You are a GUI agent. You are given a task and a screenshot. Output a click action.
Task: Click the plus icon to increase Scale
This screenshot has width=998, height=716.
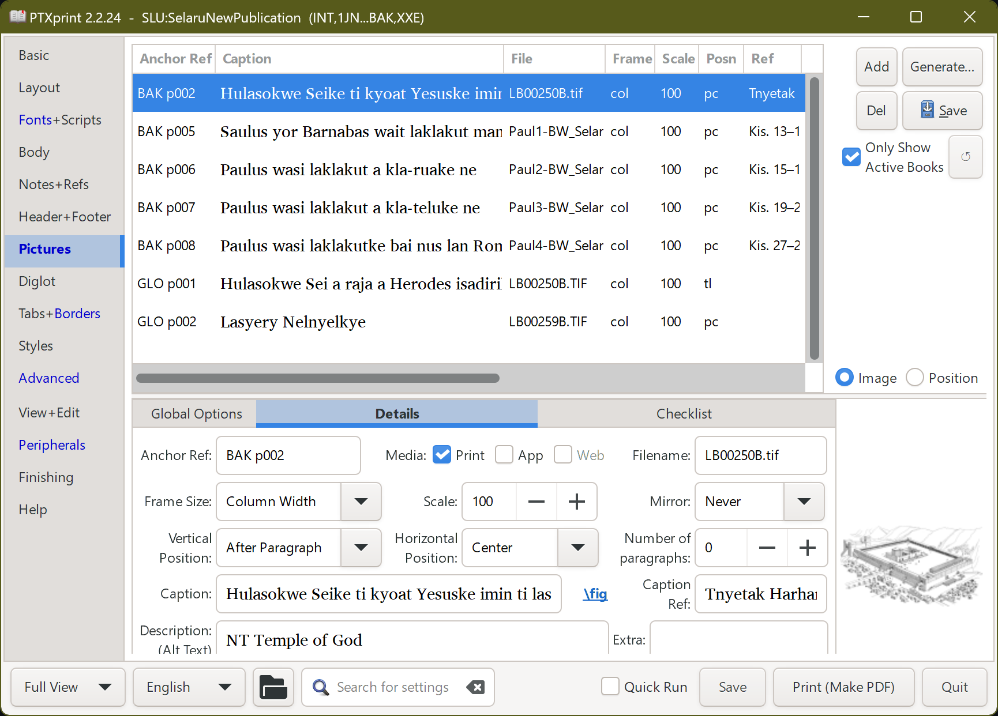[577, 502]
